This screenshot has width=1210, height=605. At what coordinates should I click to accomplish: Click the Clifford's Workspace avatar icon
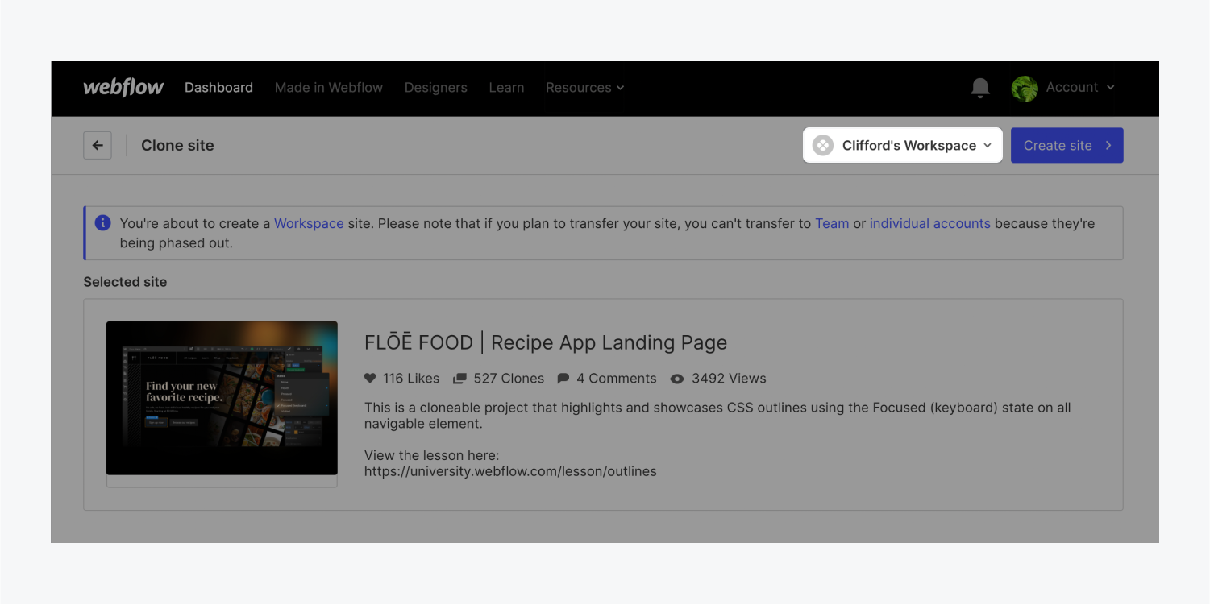(x=822, y=145)
